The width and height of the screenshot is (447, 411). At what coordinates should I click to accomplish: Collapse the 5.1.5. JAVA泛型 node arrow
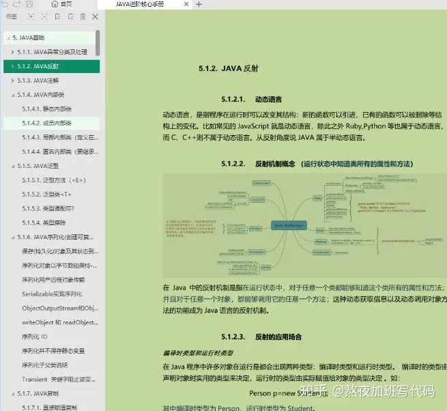click(13, 166)
